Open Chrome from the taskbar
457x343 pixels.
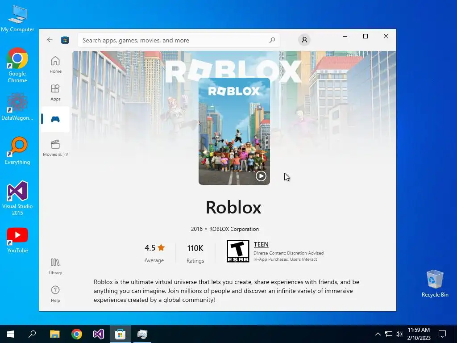pos(77,334)
